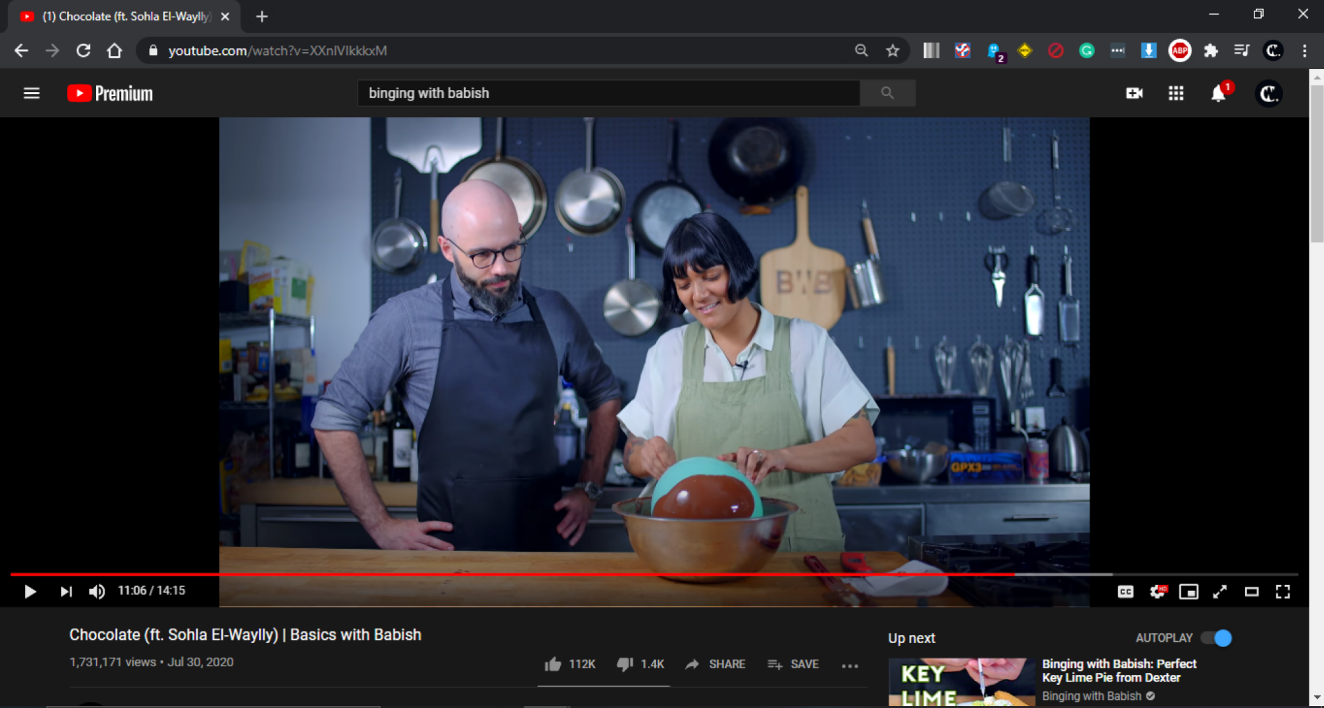Reload the current page
Image resolution: width=1324 pixels, height=708 pixels.
[x=83, y=50]
